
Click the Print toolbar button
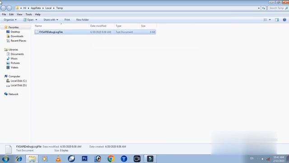[x=67, y=20]
